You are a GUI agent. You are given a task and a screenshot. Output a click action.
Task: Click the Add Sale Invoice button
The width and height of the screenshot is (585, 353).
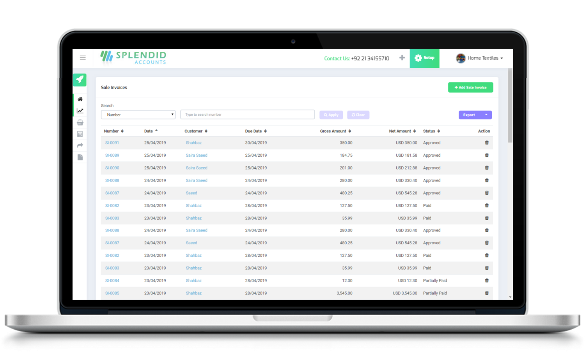tap(470, 88)
